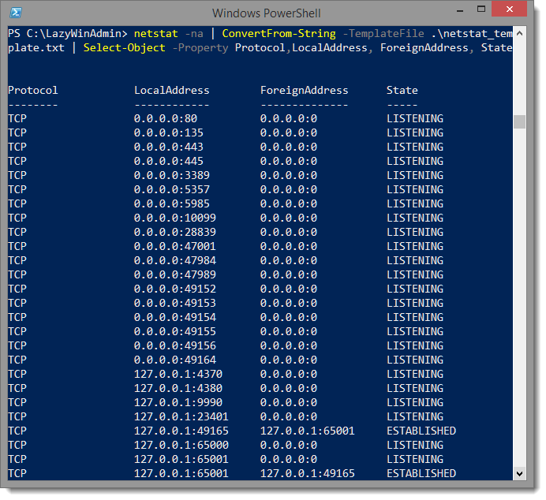Click local address 127.0.0.1:49165
546x500 pixels.
(181, 431)
